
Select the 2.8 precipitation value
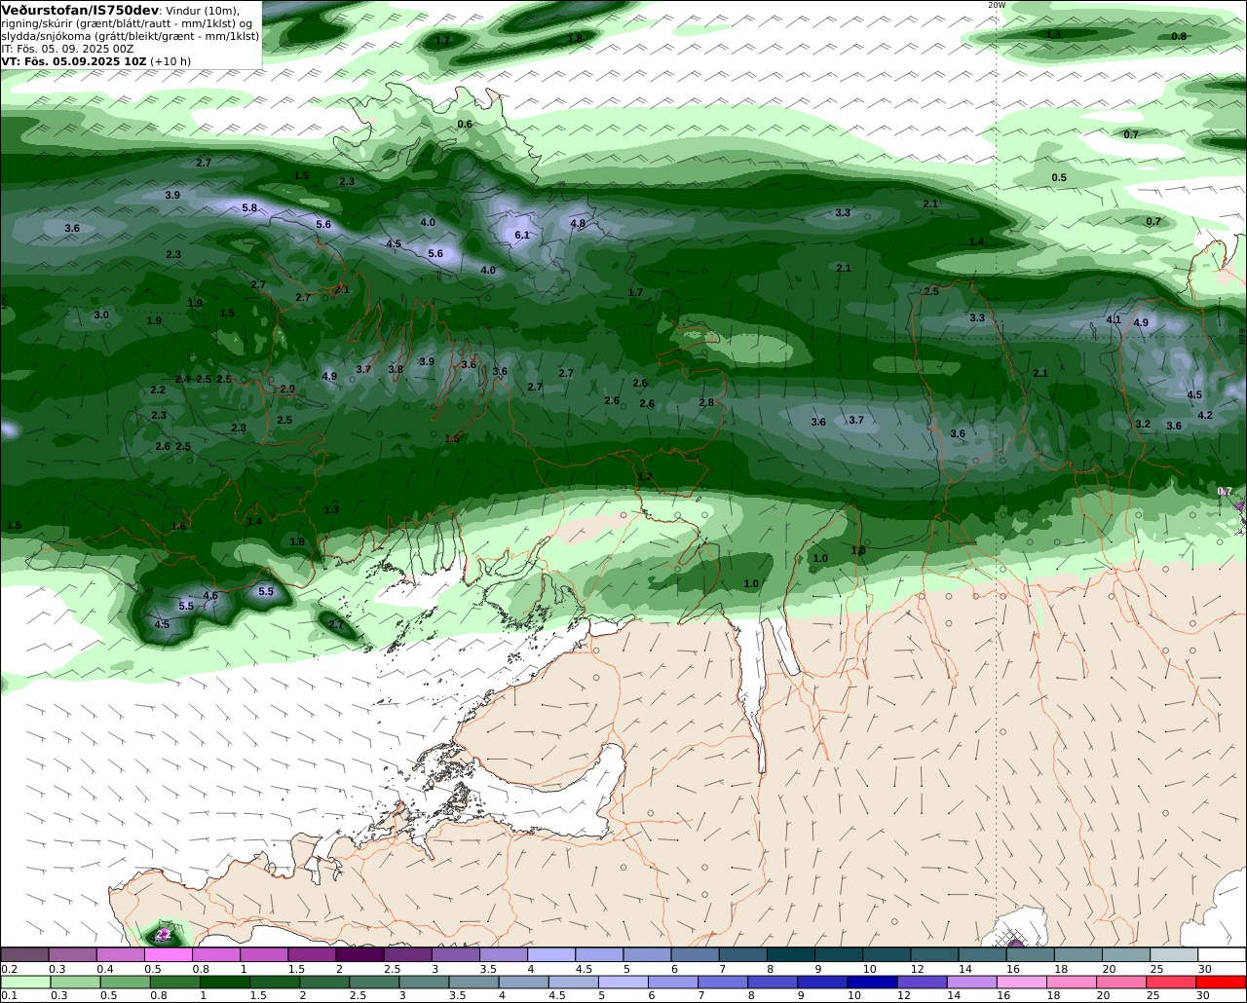coord(706,402)
